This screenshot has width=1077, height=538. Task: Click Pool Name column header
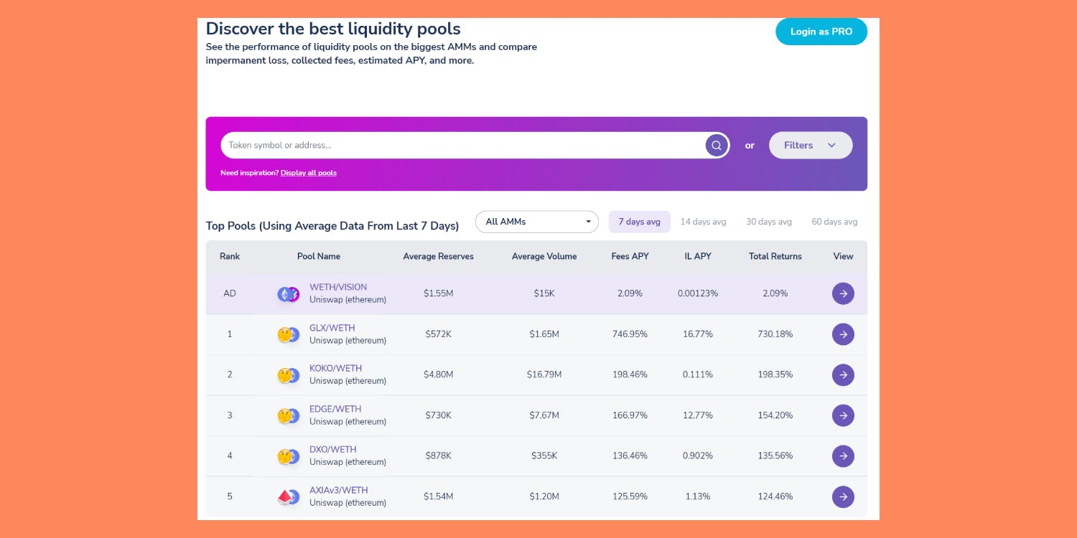[319, 256]
